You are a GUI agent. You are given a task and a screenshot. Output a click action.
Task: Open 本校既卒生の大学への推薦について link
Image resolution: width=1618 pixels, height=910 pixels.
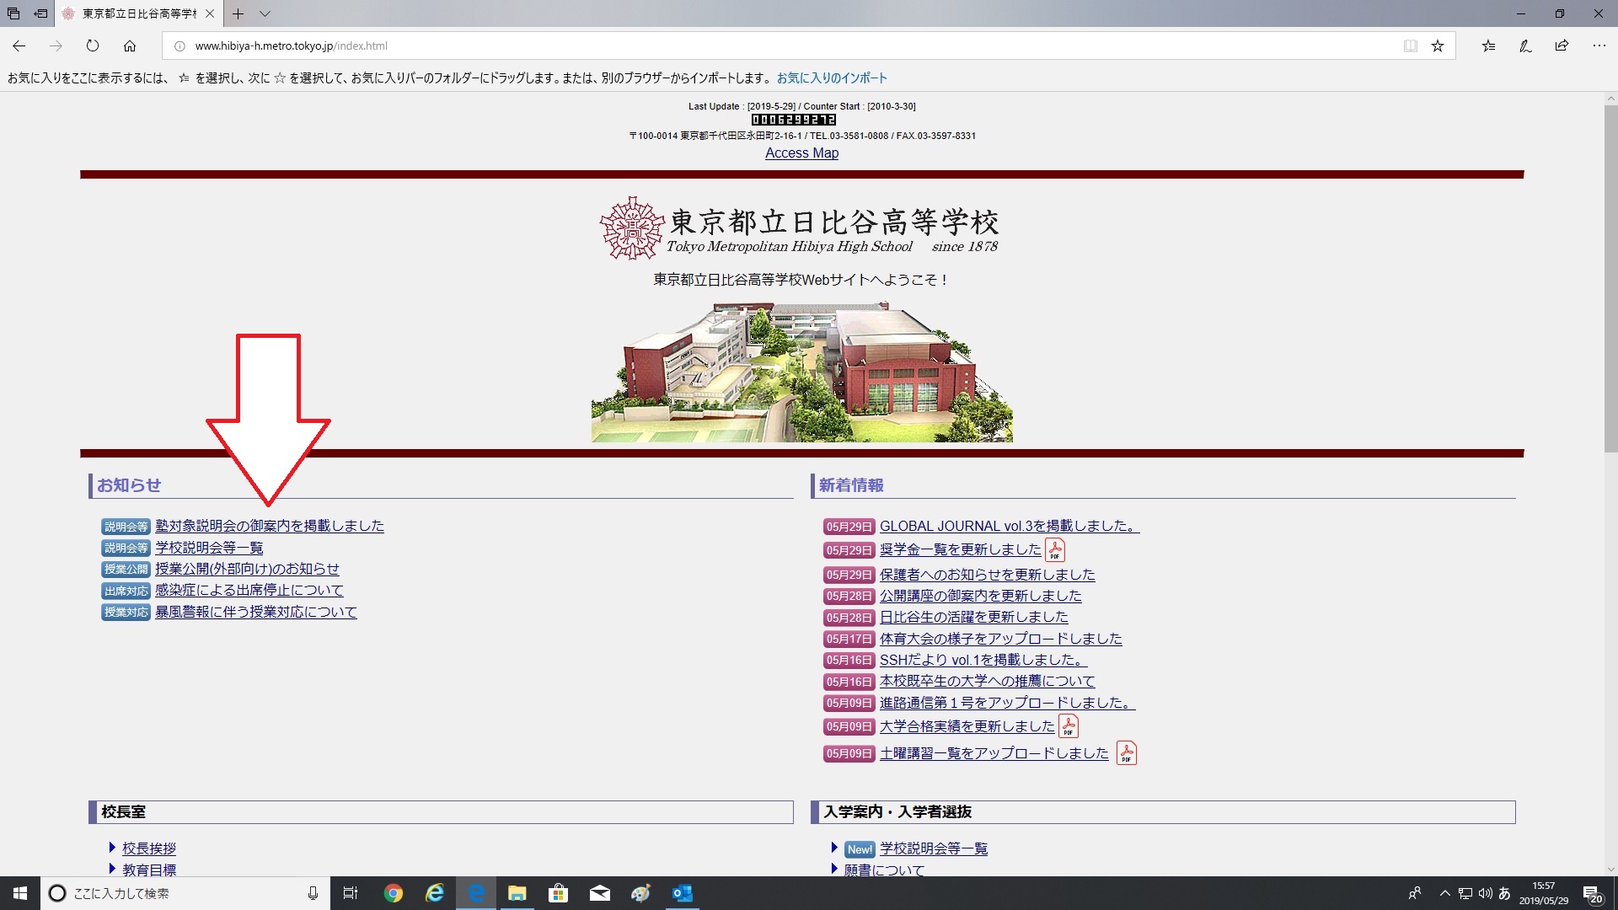point(988,681)
